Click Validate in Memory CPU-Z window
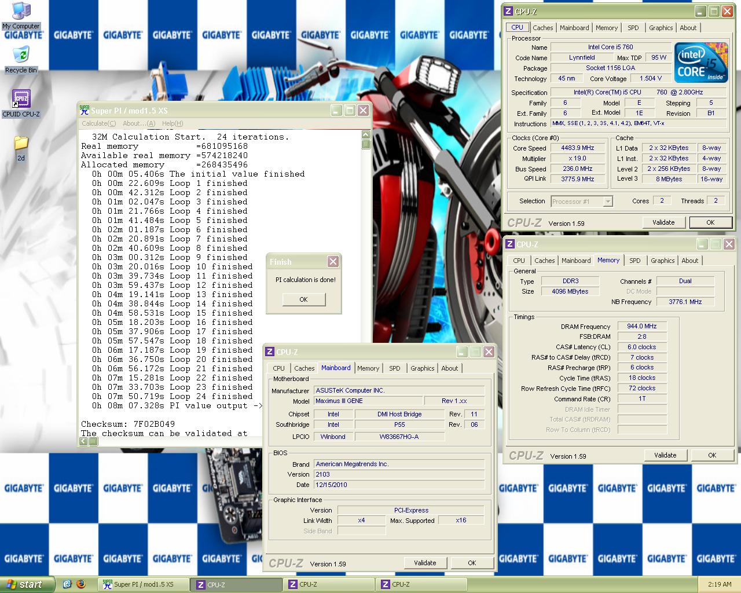The height and width of the screenshot is (593, 741). click(x=665, y=455)
